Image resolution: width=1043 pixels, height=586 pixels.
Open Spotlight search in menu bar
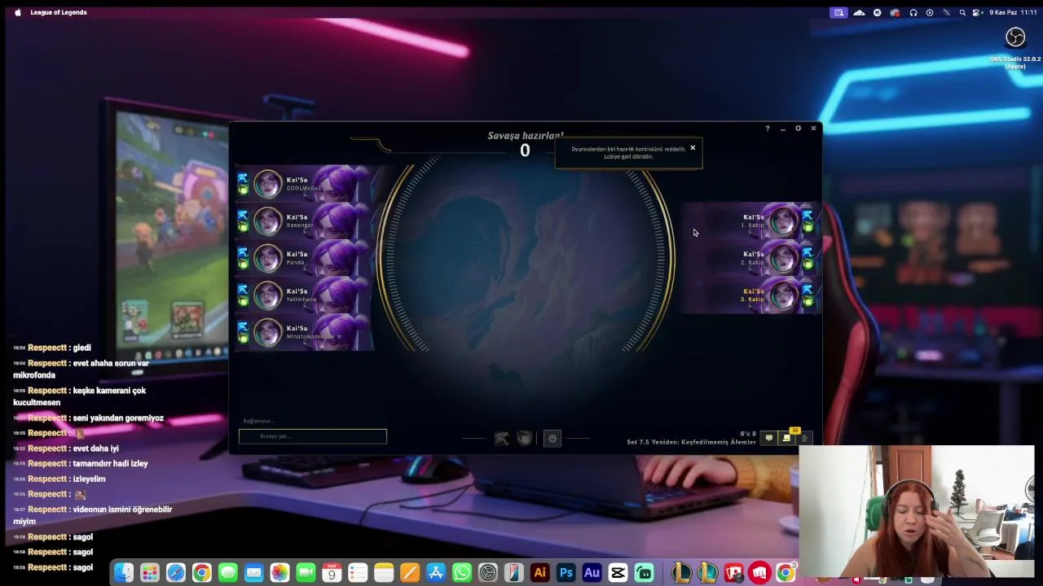pos(962,12)
